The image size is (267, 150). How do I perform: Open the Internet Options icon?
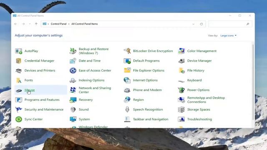click(127, 80)
